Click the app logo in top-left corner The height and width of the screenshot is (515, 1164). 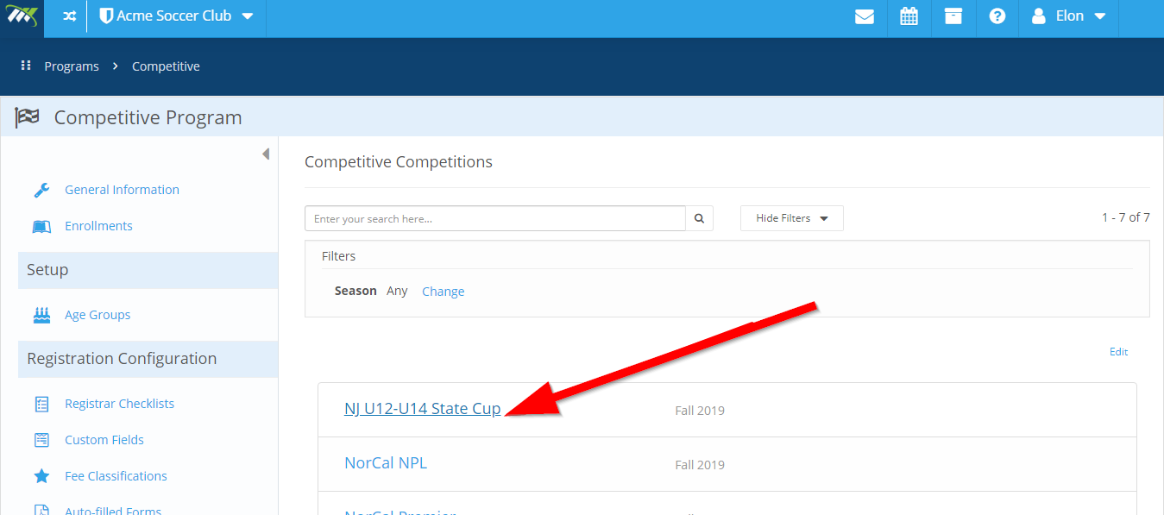point(22,16)
